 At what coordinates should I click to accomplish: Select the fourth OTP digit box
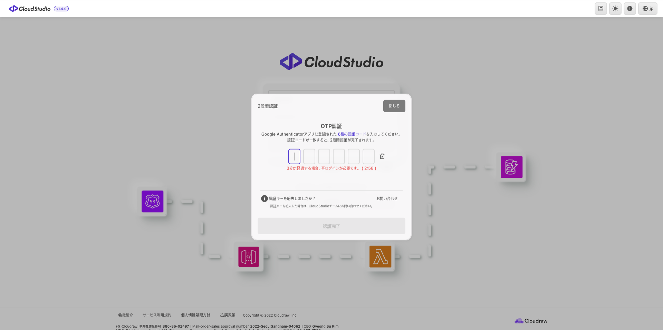coord(339,156)
